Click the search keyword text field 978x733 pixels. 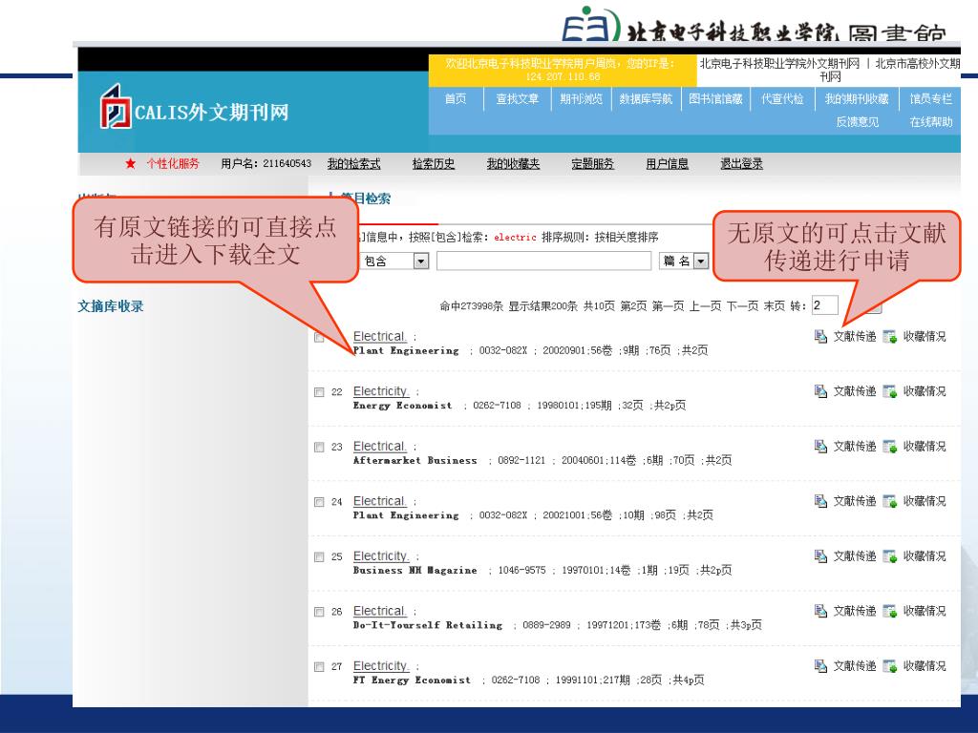pos(543,262)
